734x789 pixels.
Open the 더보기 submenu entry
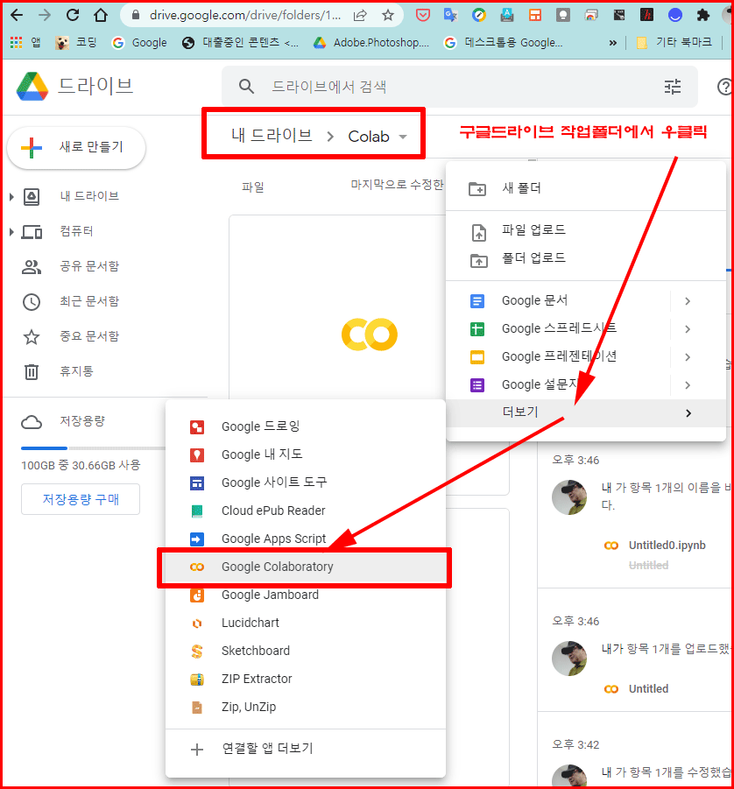pyautogui.click(x=585, y=413)
